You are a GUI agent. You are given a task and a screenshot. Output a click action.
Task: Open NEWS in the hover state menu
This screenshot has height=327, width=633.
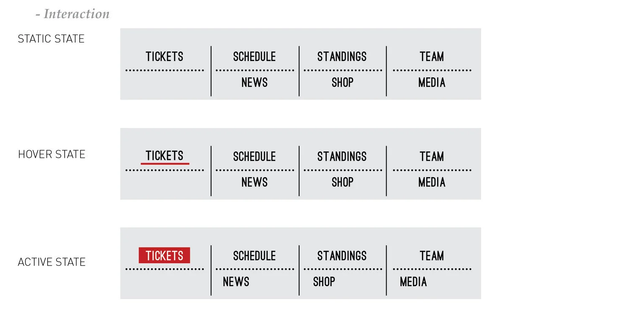(x=254, y=182)
